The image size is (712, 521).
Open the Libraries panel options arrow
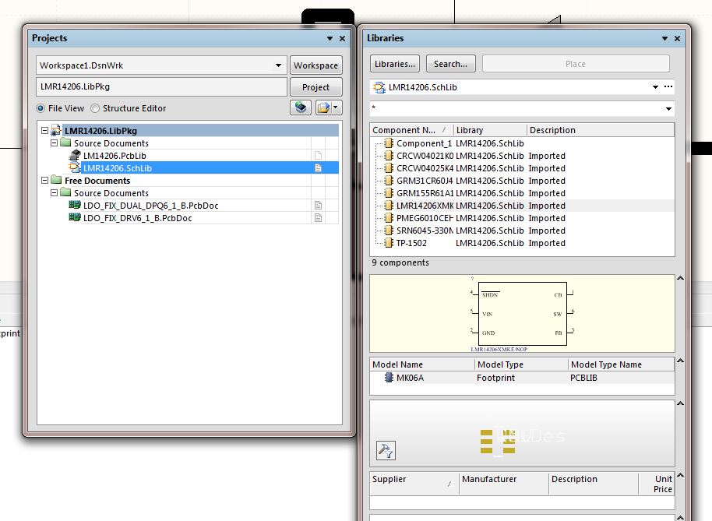click(x=664, y=39)
